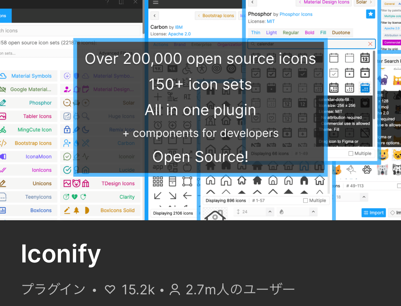Open the hamburger menu above the Carbon panel
This screenshot has width=401, height=306.
pyautogui.click(x=156, y=2)
